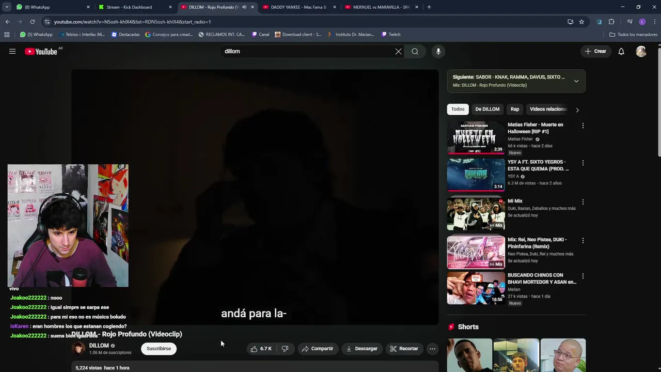Viewport: 661px width, 372px height.
Task: Open ESTA QUE QUEMA video thumbnail
Action: coord(476,175)
